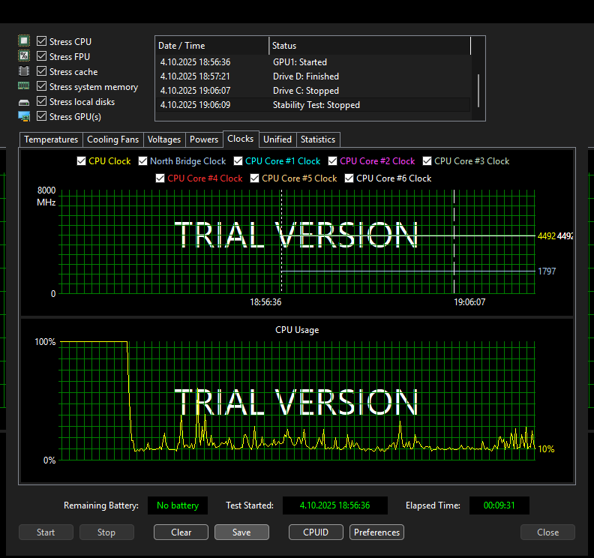Click the CPU chip icon beside Stress CPU
This screenshot has height=558, width=594.
pos(24,40)
